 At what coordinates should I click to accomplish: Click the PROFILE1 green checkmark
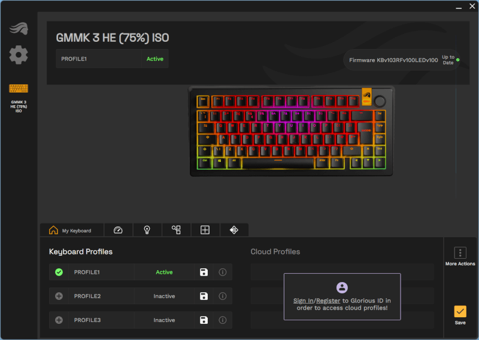(59, 272)
